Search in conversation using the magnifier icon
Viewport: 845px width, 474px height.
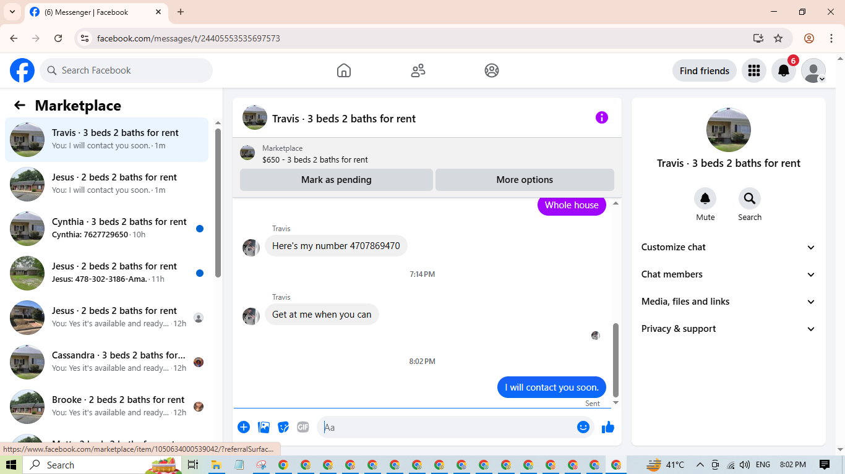[750, 198]
